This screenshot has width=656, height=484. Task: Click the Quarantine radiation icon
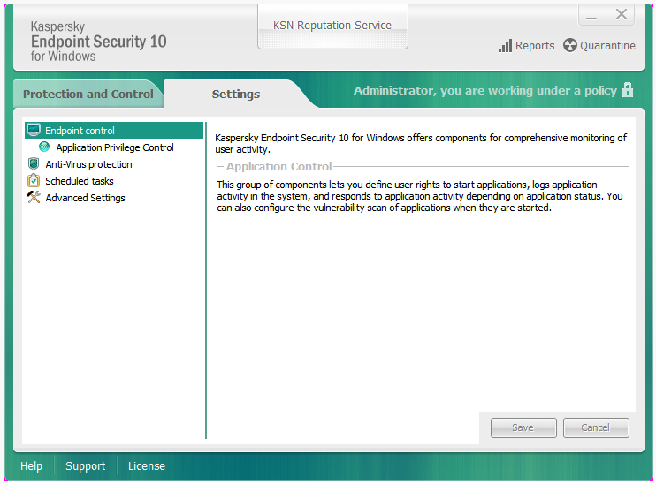pyautogui.click(x=570, y=45)
